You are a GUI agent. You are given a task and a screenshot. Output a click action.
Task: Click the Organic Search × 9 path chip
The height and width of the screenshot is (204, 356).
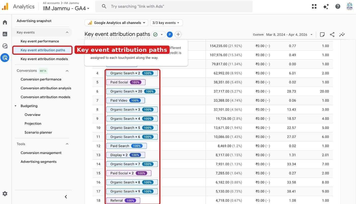coord(132,192)
